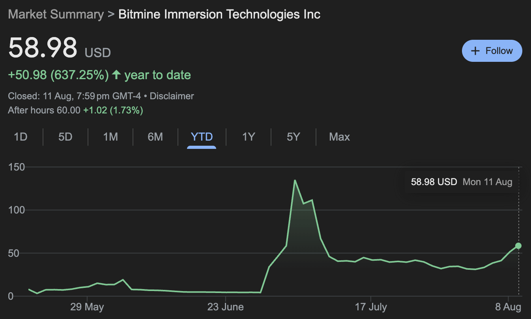The width and height of the screenshot is (531, 319).
Task: Click the 150 y-axis label
Action: pyautogui.click(x=16, y=167)
